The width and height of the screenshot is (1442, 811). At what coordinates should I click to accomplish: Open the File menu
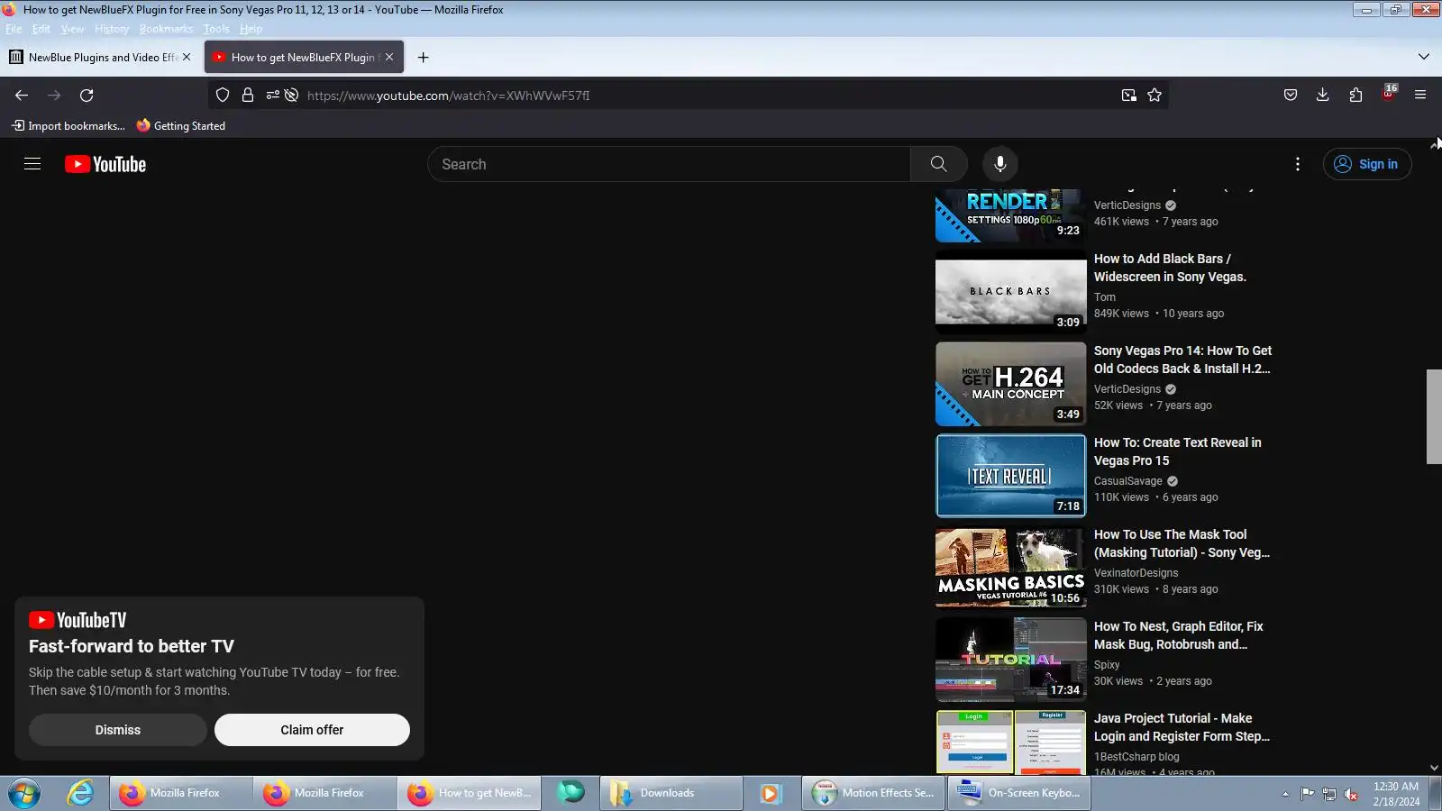point(14,29)
